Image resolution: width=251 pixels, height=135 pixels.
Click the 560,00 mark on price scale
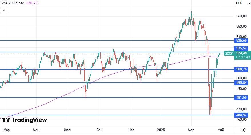pos(241,16)
